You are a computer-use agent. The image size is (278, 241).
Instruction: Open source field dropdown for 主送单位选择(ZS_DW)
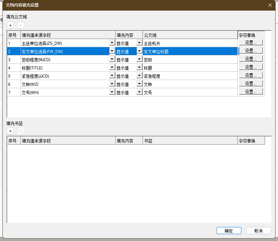click(112, 43)
